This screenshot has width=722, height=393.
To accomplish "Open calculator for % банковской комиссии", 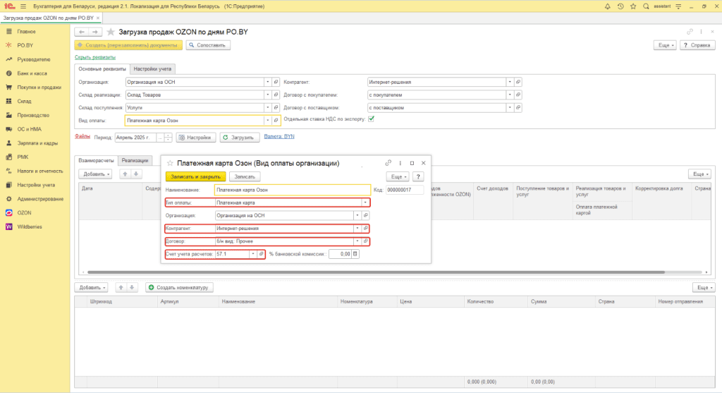I will point(355,254).
